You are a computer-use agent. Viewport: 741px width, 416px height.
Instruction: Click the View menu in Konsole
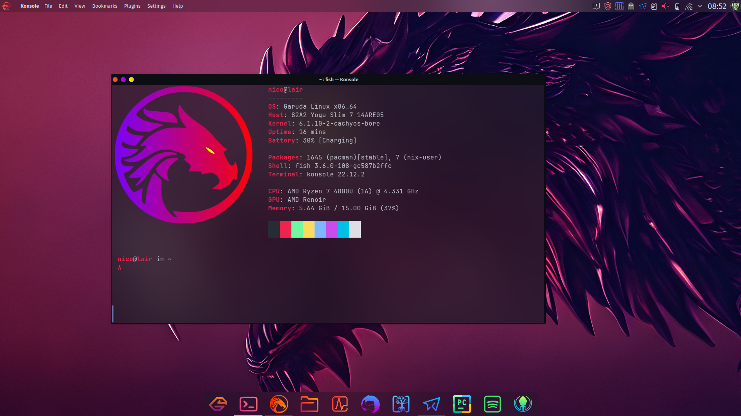click(x=80, y=6)
